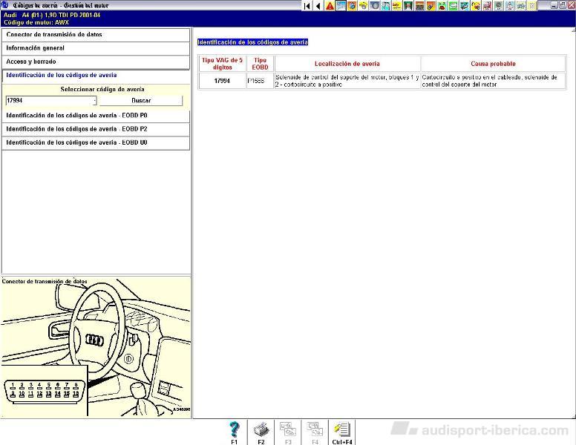Open the red warning triangle toolbar icon
The height and width of the screenshot is (445, 576).
tap(330, 5)
